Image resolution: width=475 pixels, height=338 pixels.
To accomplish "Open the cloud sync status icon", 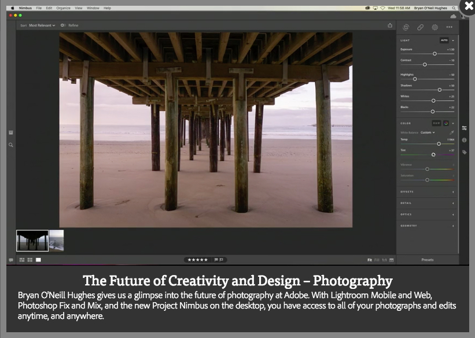I will point(453,16).
